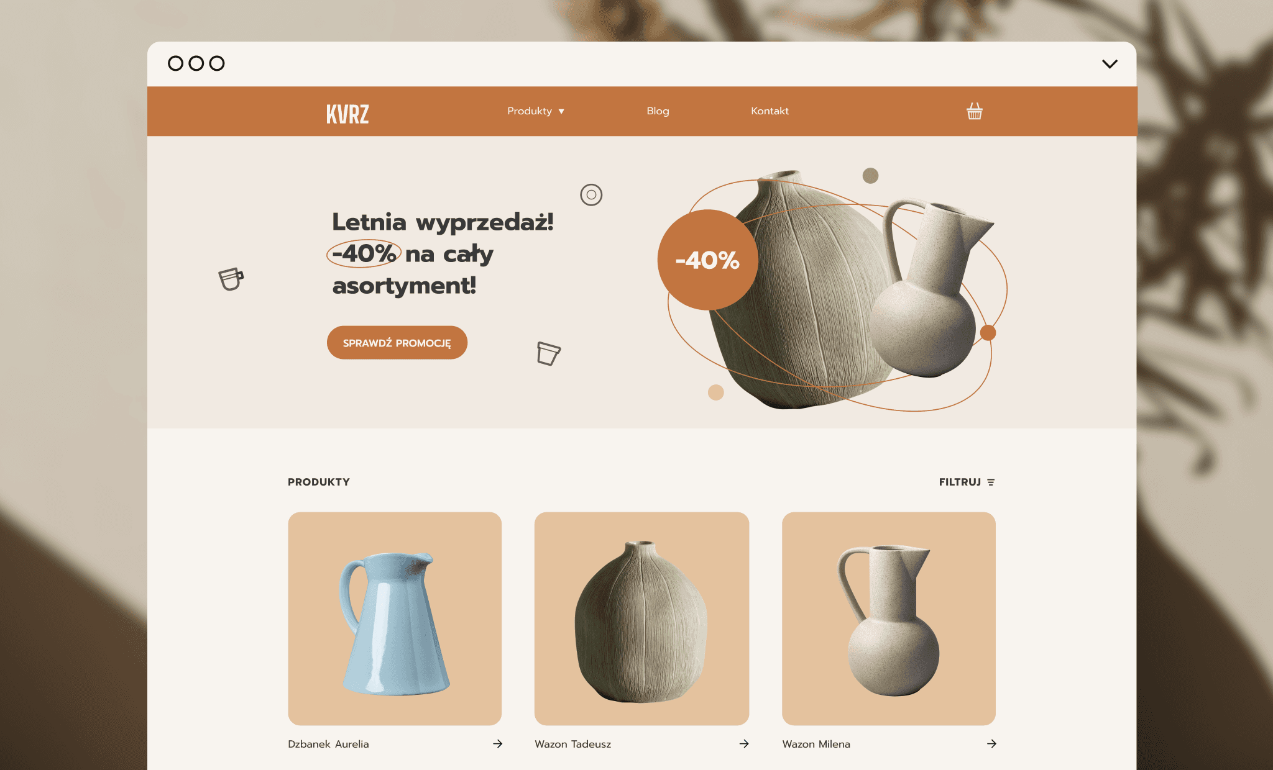Click the arrow next to Wazon Milena

click(x=991, y=743)
